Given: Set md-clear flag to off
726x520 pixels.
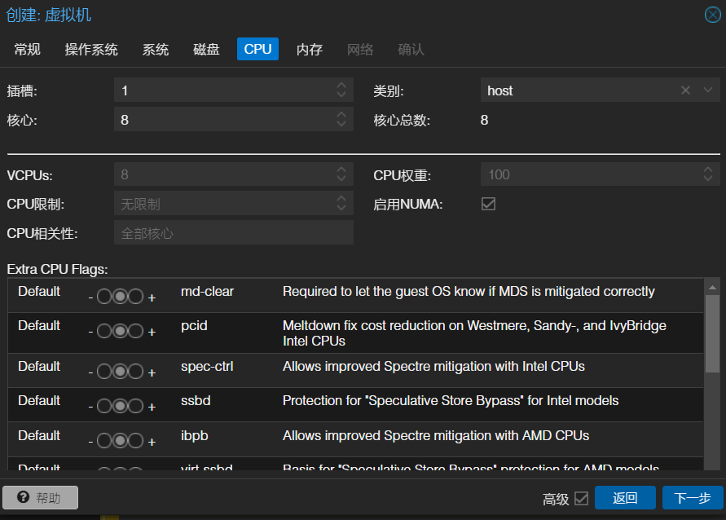Looking at the screenshot, I should [104, 297].
